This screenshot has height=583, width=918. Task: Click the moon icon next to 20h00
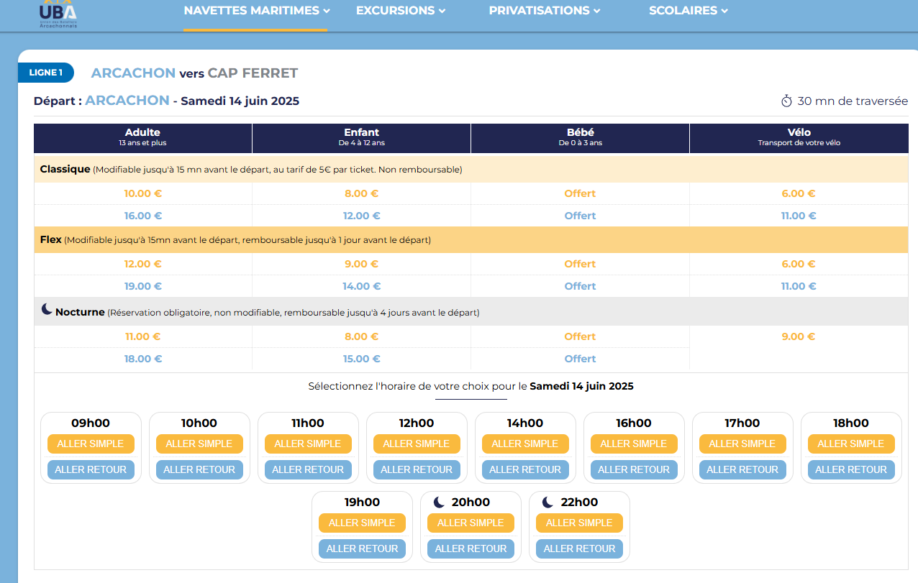(439, 502)
